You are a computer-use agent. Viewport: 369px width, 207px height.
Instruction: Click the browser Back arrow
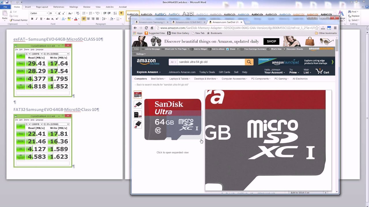pos(135,28)
